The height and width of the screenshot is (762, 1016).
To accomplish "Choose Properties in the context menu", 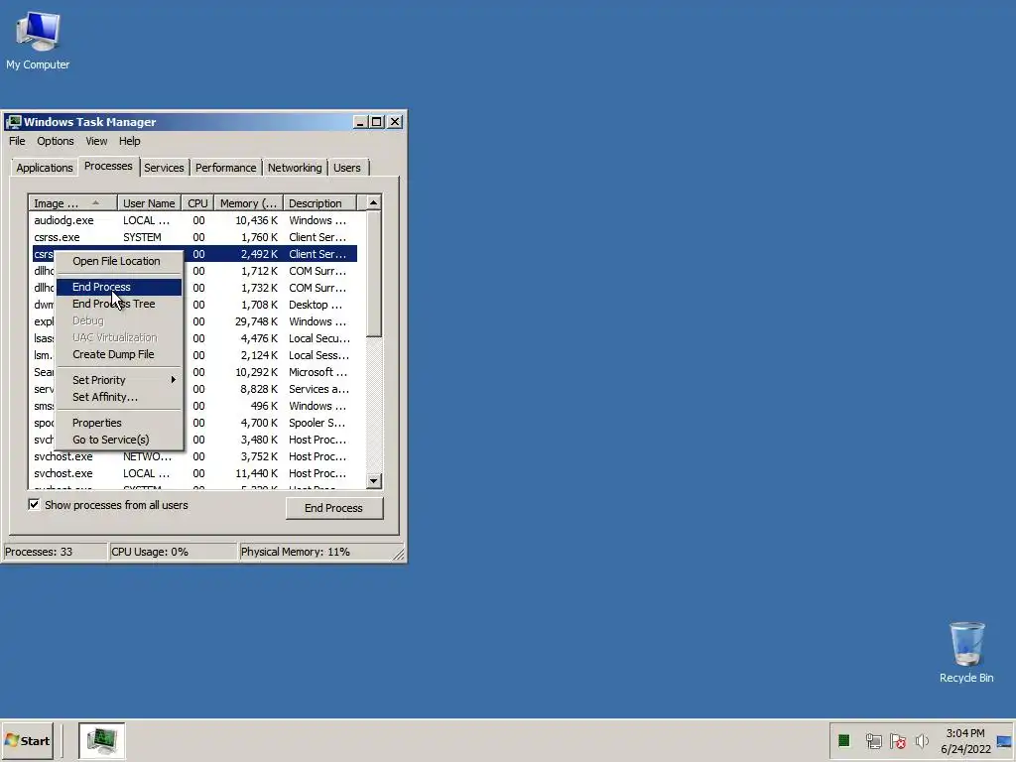I will coord(119,423).
